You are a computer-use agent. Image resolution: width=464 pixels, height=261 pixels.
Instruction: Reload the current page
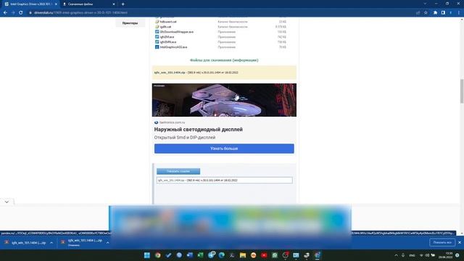[21, 13]
